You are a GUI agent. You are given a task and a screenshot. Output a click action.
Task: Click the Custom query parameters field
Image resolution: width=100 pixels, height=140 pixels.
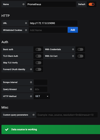[67, 115]
